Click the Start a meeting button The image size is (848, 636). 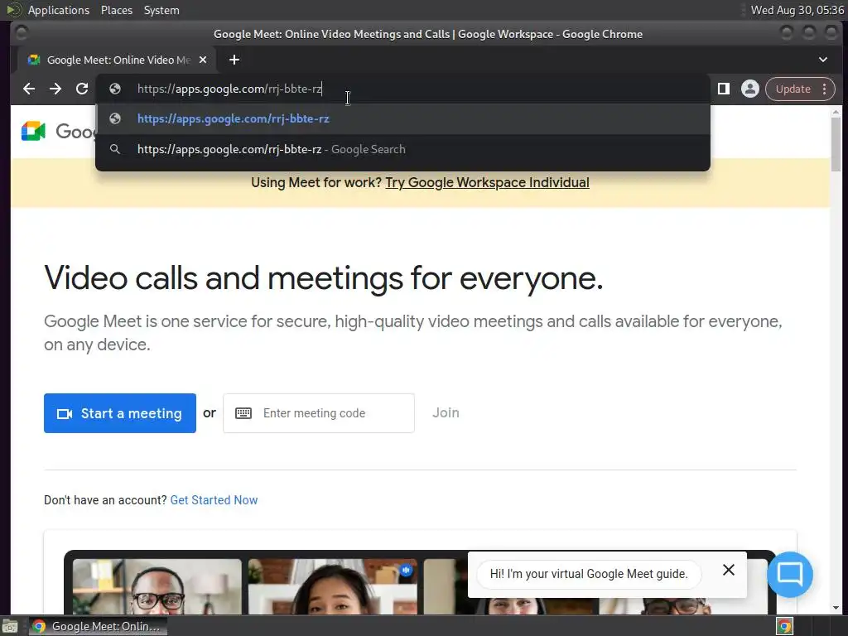120,413
